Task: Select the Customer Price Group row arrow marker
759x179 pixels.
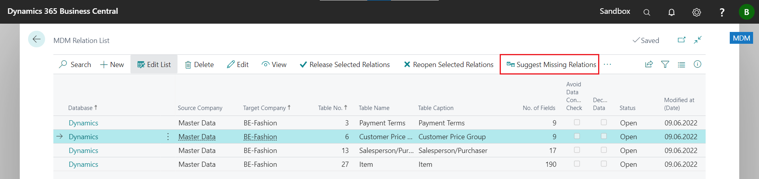Action: [60, 136]
